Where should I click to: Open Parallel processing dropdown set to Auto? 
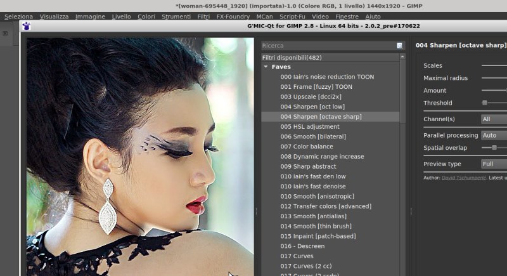pyautogui.click(x=494, y=135)
